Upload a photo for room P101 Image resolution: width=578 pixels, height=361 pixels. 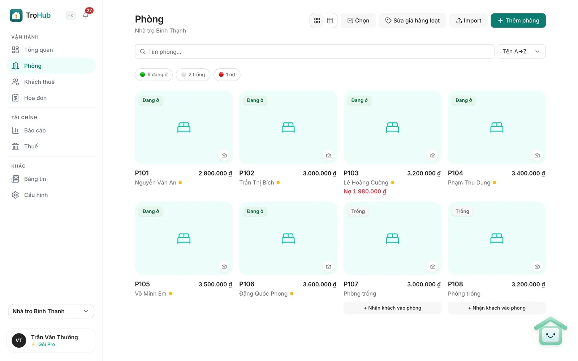pos(224,156)
